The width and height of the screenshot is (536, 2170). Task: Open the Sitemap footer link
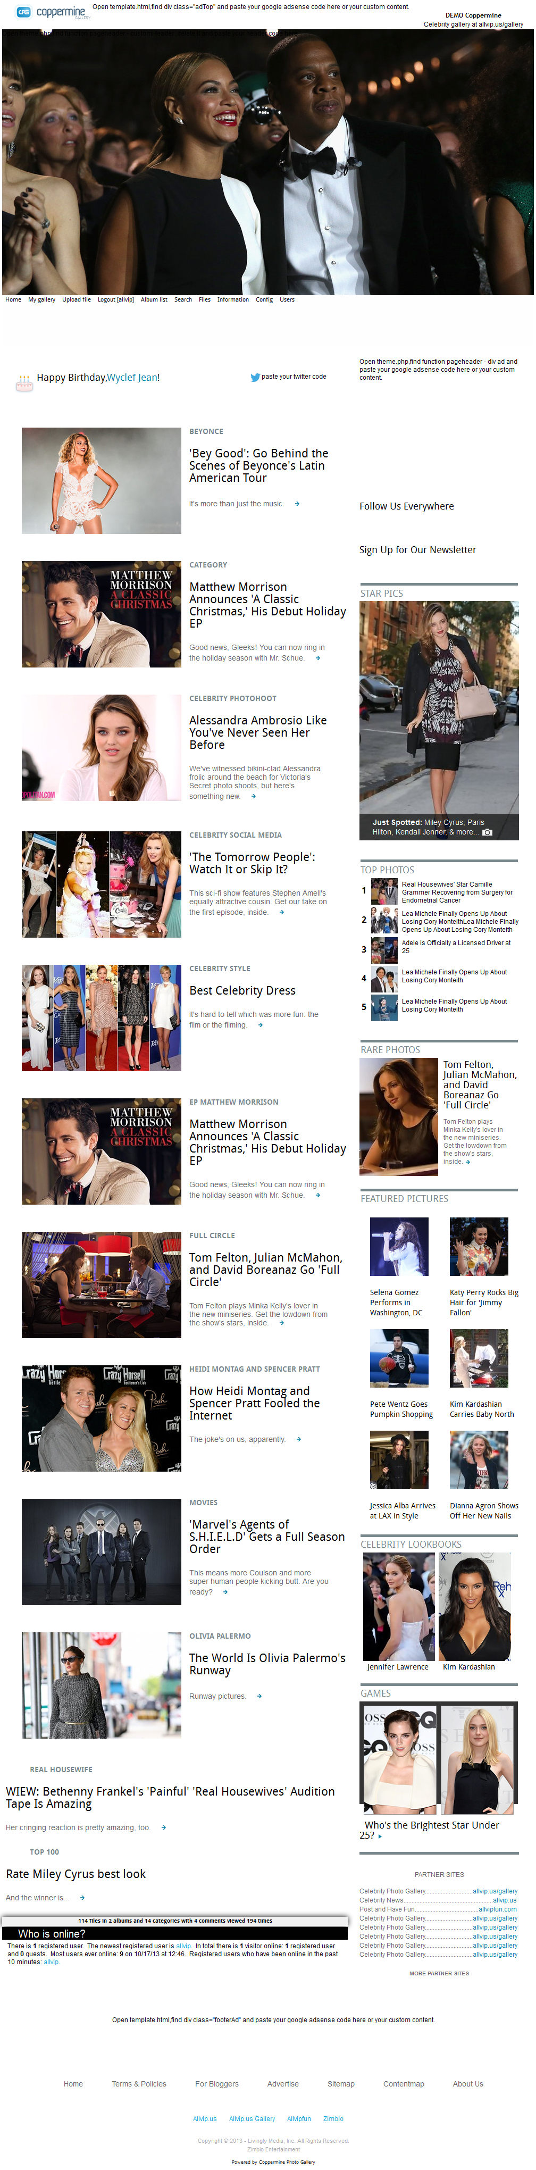point(341,2084)
